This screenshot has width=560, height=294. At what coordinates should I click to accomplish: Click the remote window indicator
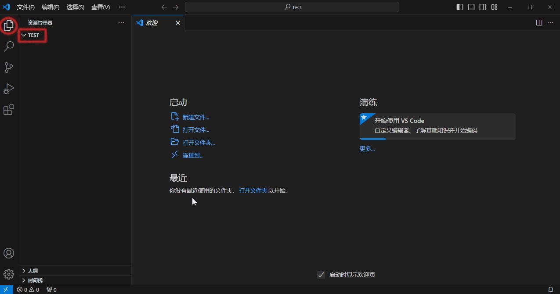pos(5,290)
